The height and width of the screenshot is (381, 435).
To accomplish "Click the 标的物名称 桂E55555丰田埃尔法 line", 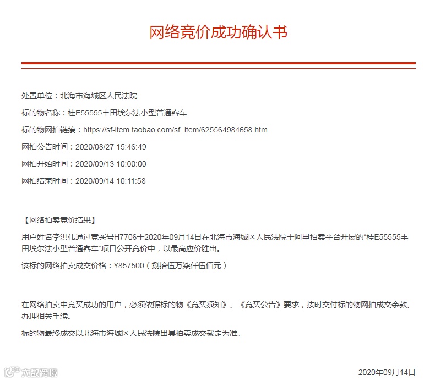I will 104,113.
